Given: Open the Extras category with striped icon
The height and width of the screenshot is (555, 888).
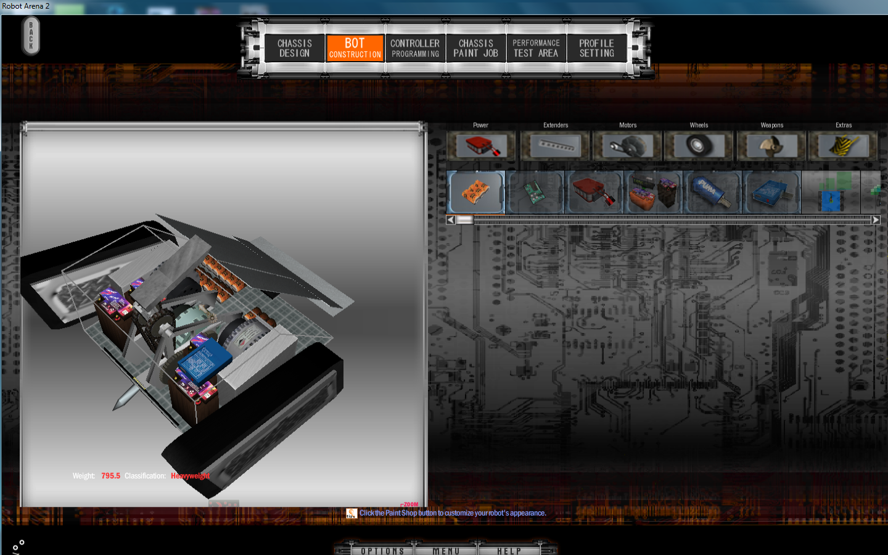Looking at the screenshot, I should tap(843, 146).
